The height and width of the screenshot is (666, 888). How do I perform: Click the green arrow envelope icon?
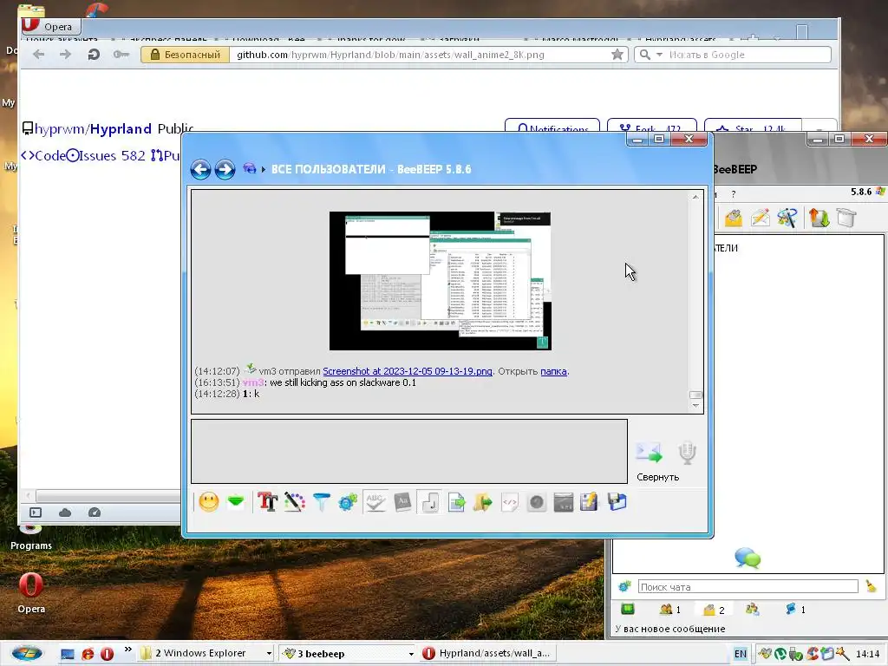coord(236,502)
